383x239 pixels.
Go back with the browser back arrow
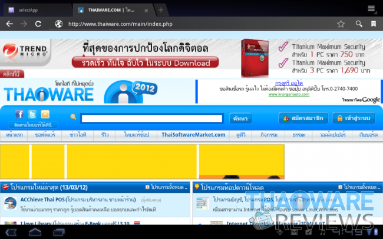pos(9,24)
